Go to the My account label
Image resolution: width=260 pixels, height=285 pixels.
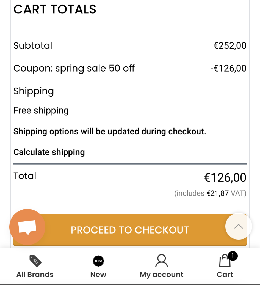coord(161,275)
